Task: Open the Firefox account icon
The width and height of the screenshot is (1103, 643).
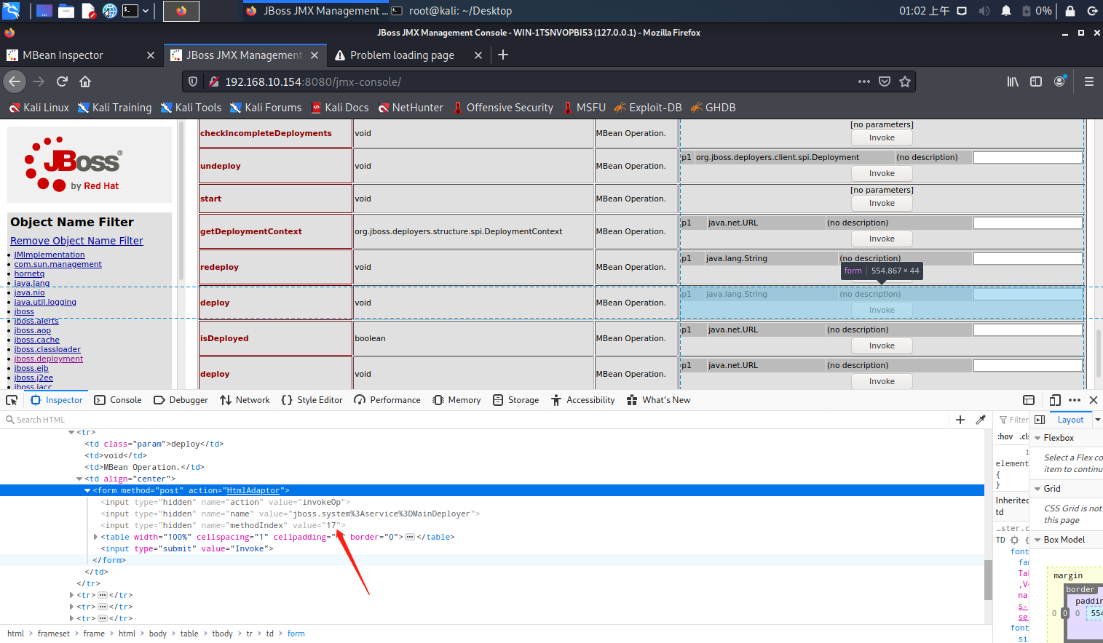Action: coord(1060,81)
